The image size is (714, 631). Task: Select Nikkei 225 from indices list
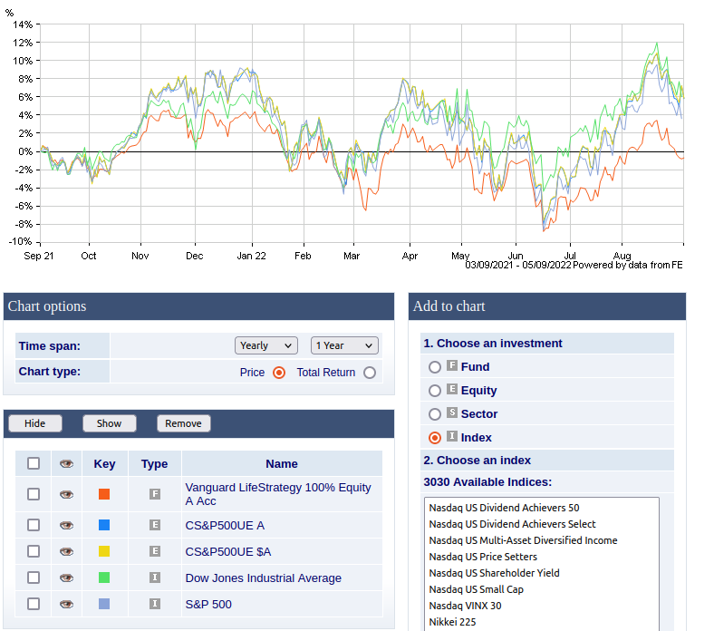[454, 622]
